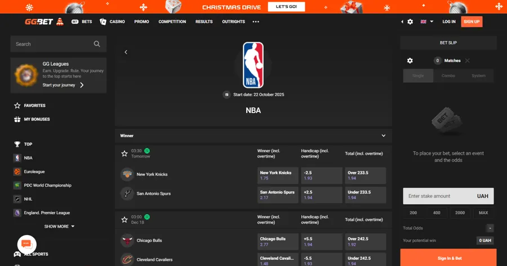
Task: Open the BETS menu
Action: point(82,21)
